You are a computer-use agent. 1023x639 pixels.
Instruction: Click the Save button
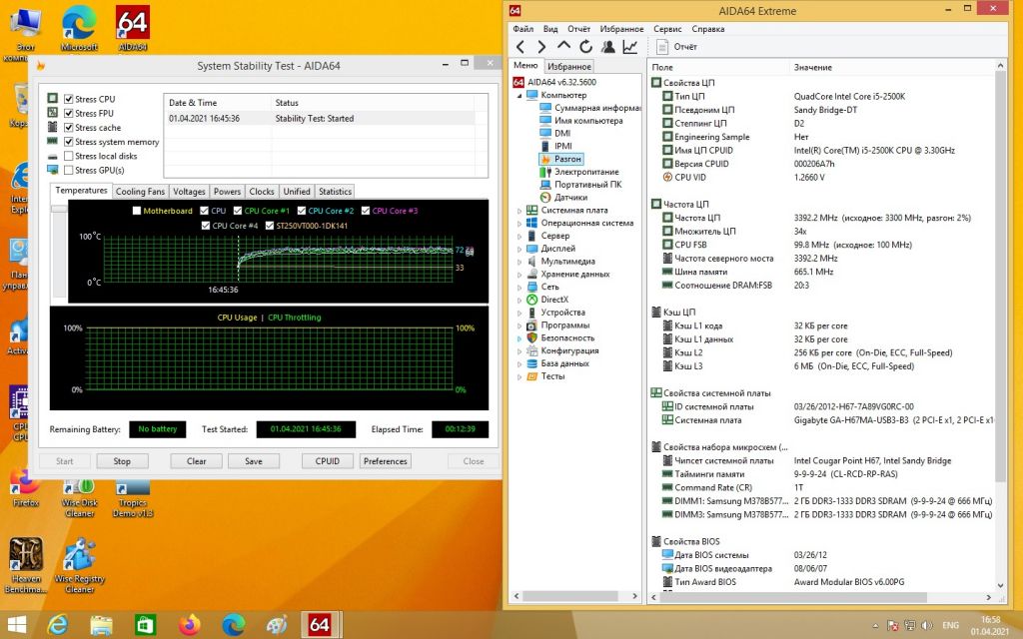click(x=254, y=461)
